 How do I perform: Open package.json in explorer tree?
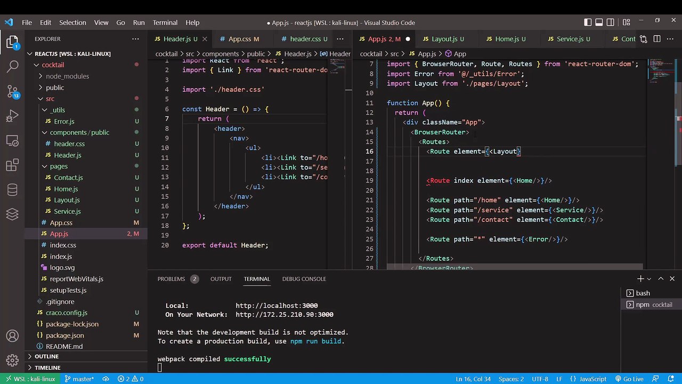point(64,335)
